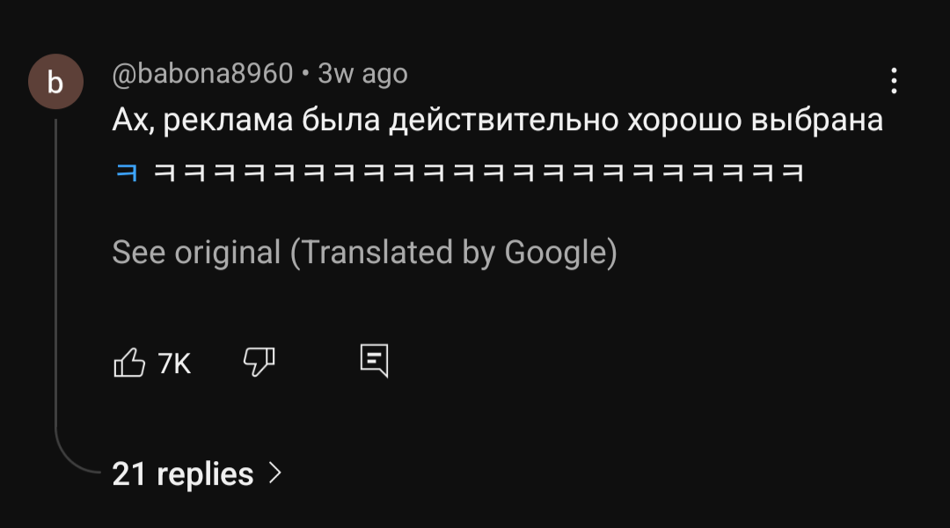Open the round "b" profile avatar
The height and width of the screenshot is (528, 950).
55,83
